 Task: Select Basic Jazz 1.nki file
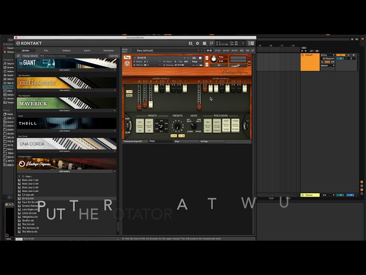[x=30, y=180]
